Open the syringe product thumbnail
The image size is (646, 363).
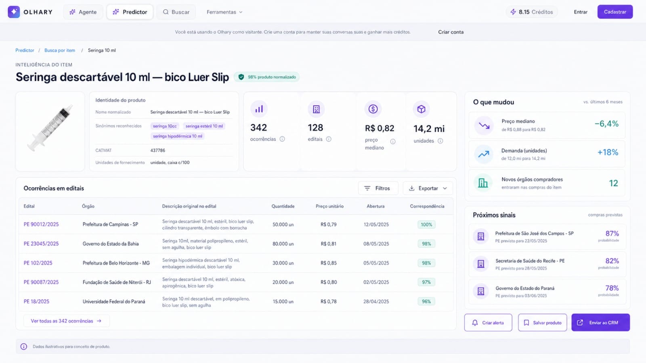[x=50, y=131]
